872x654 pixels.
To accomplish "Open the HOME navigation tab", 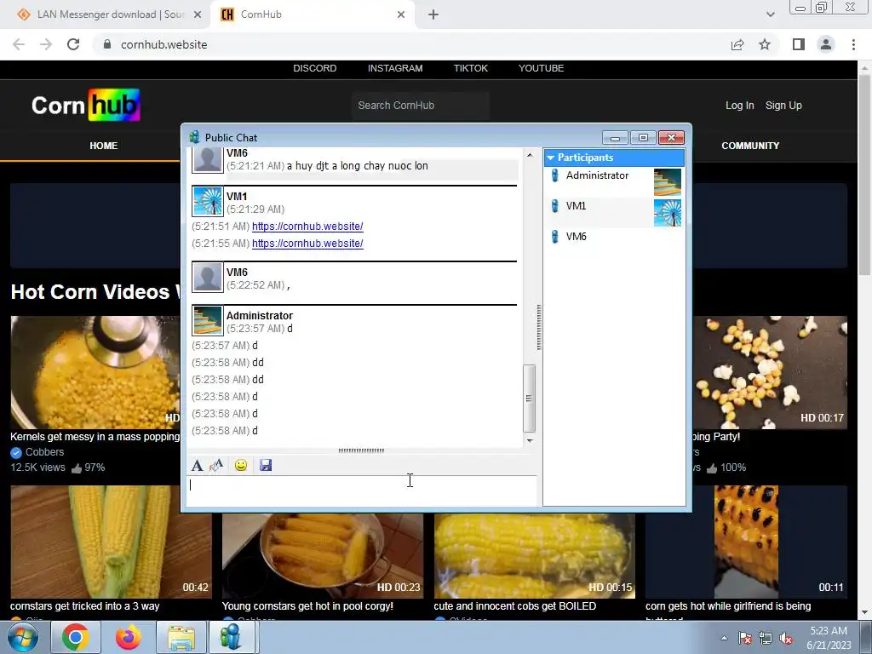I will click(x=103, y=146).
